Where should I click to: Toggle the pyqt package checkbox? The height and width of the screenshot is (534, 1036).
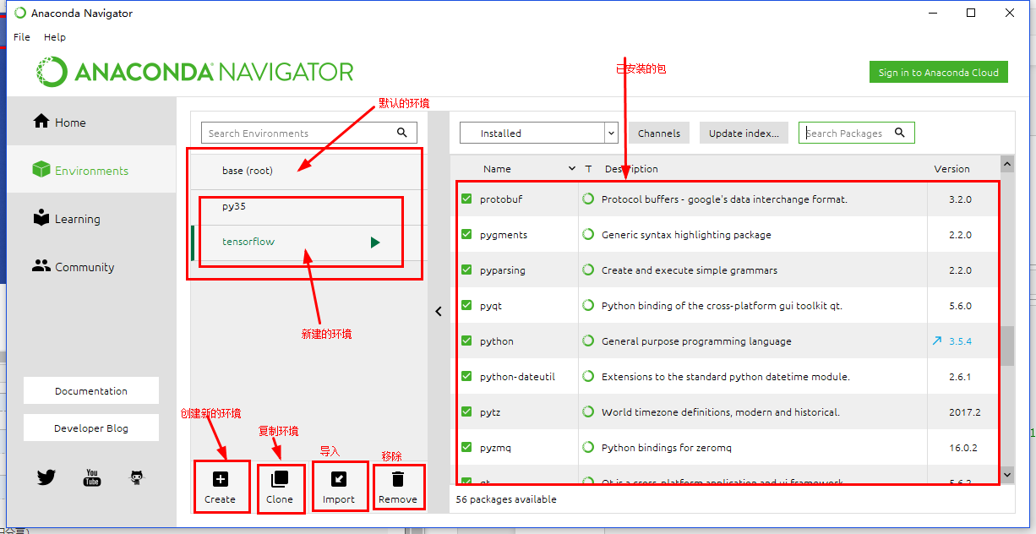(x=466, y=306)
